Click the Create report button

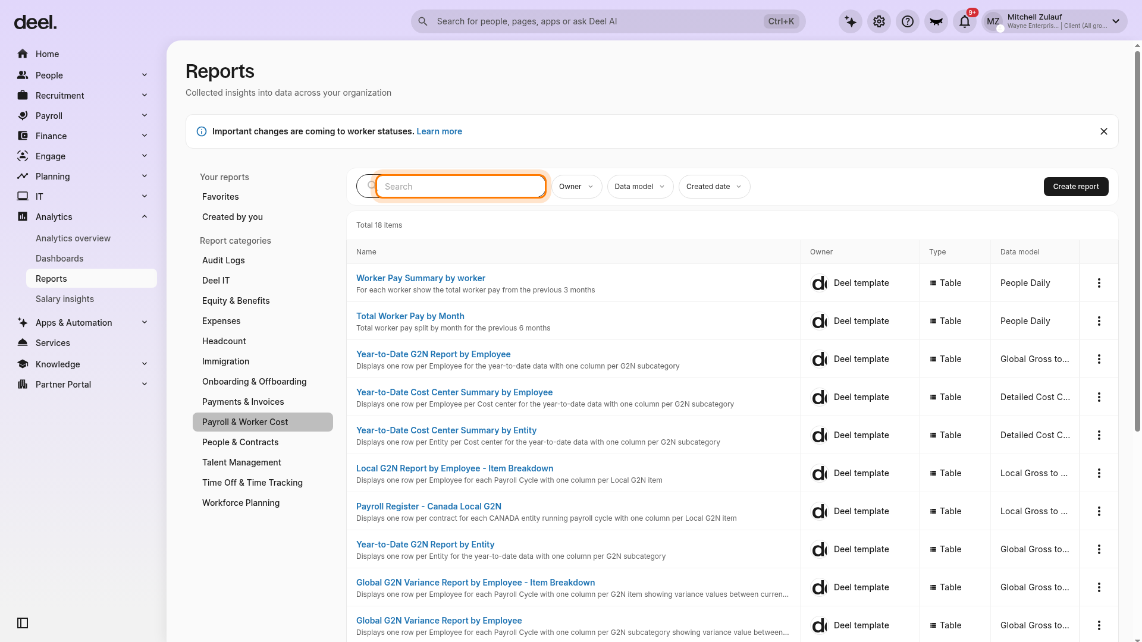point(1076,187)
